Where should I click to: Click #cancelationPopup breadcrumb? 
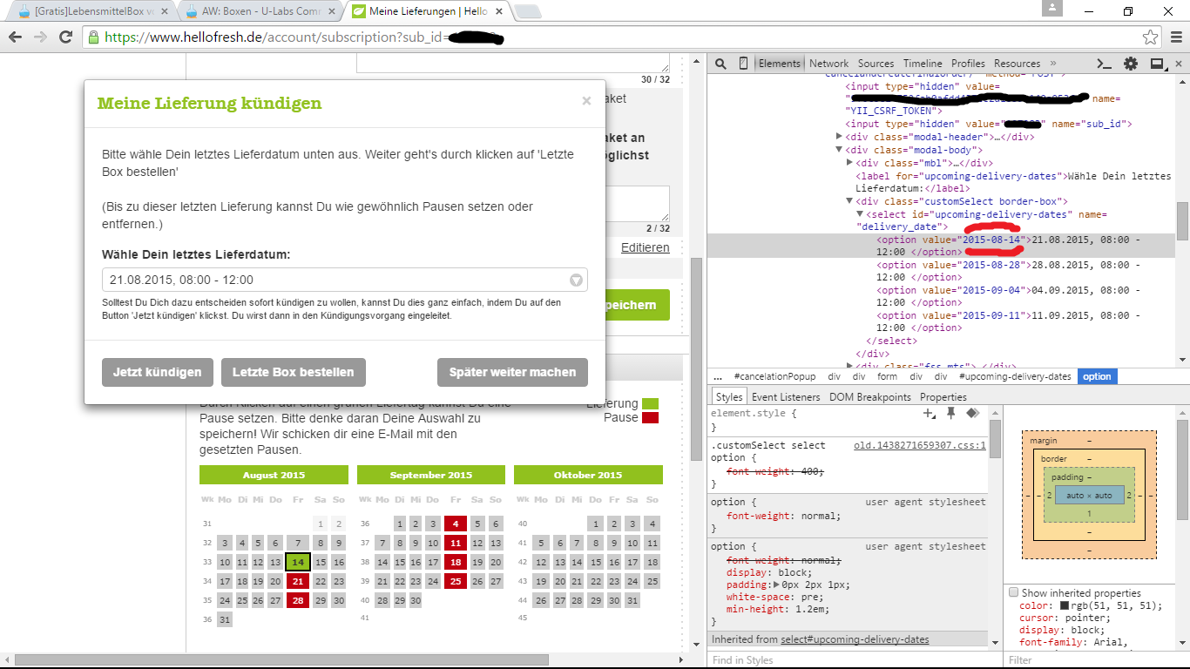point(775,376)
